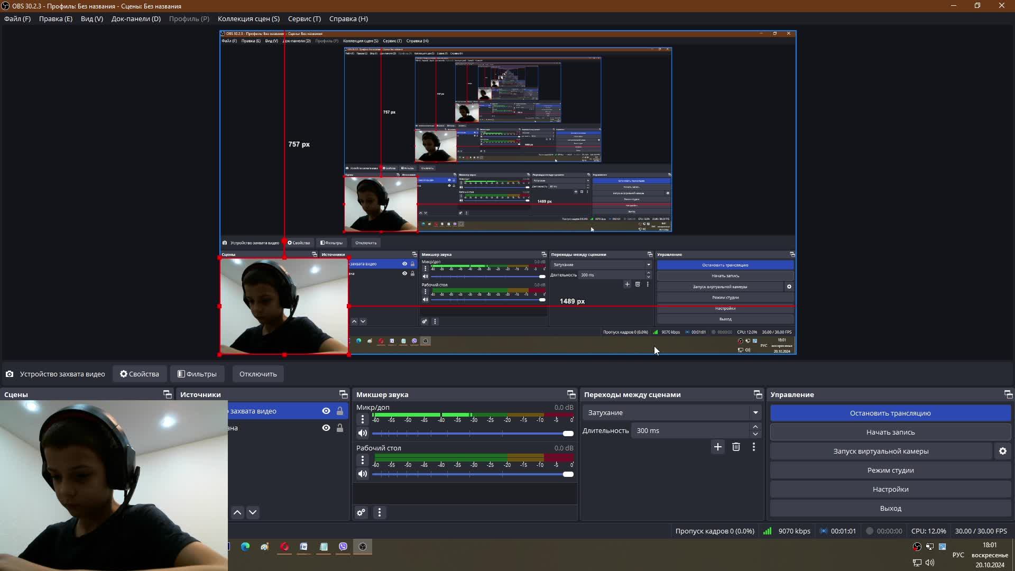The image size is (1015, 571).
Task: Hide the second source eye icon
Action: [x=326, y=428]
